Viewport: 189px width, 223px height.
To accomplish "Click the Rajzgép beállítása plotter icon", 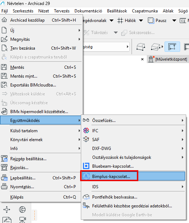I will tap(4, 158).
